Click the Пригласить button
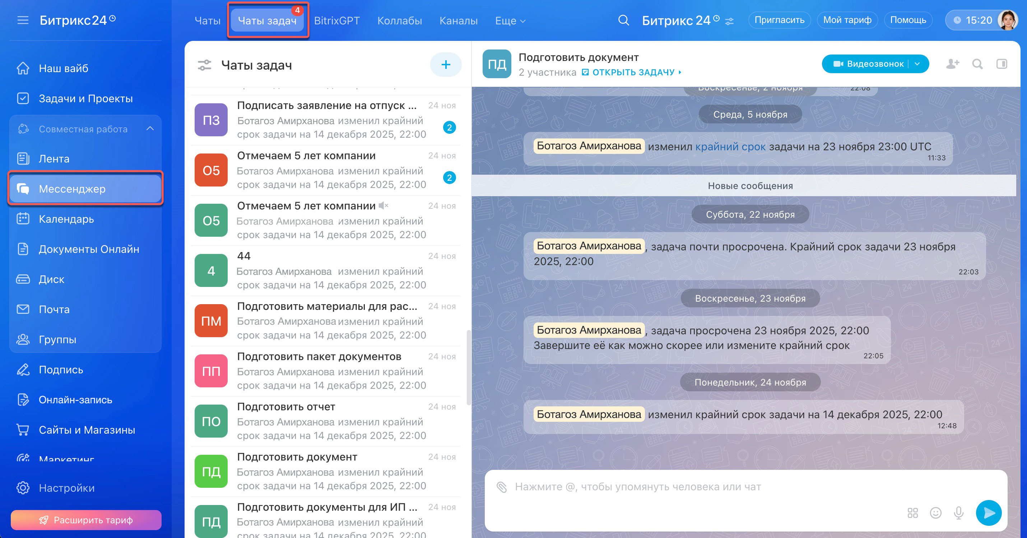This screenshot has height=538, width=1027. tap(779, 20)
